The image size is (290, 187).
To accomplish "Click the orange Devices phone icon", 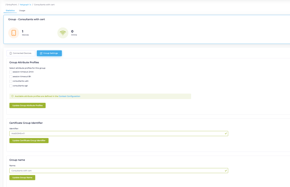I will [14, 33].
